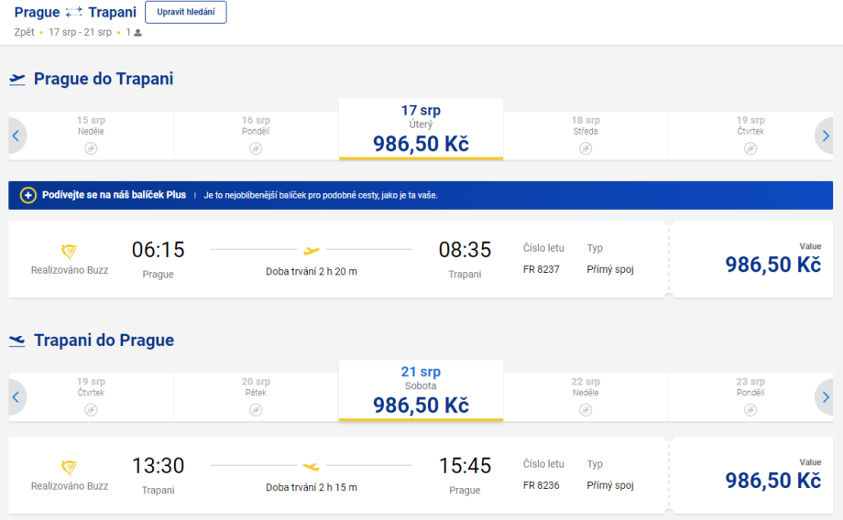This screenshot has width=843, height=520.
Task: Pick the 22 srp Neděle return date
Action: pyautogui.click(x=585, y=395)
